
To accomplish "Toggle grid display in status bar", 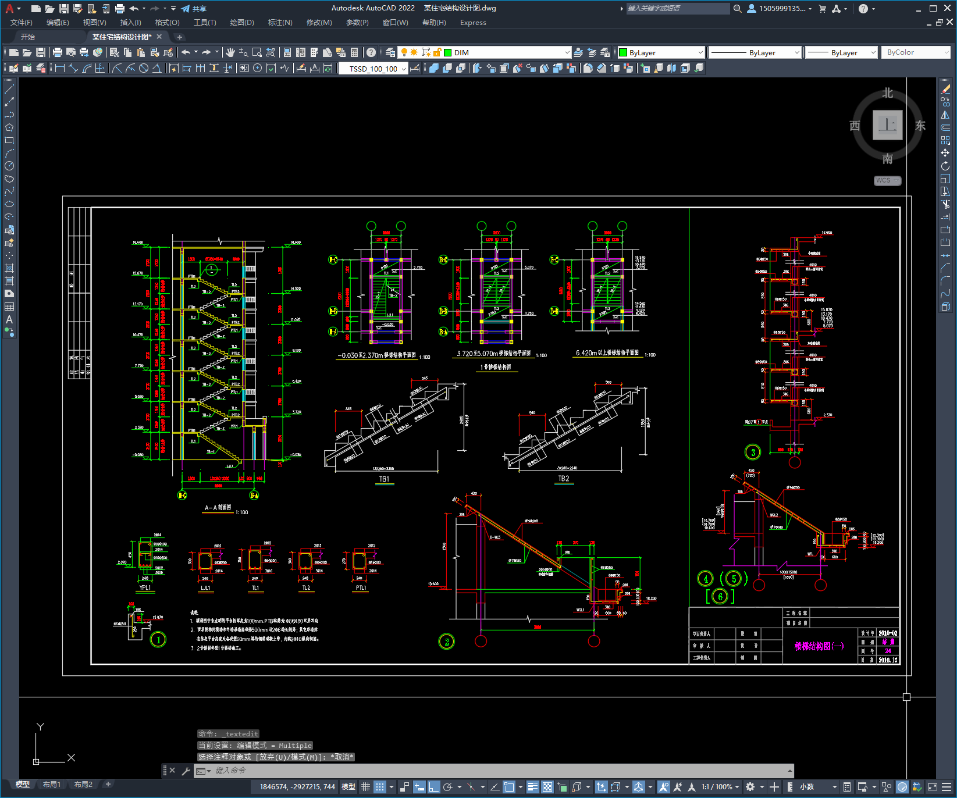I will 365,787.
